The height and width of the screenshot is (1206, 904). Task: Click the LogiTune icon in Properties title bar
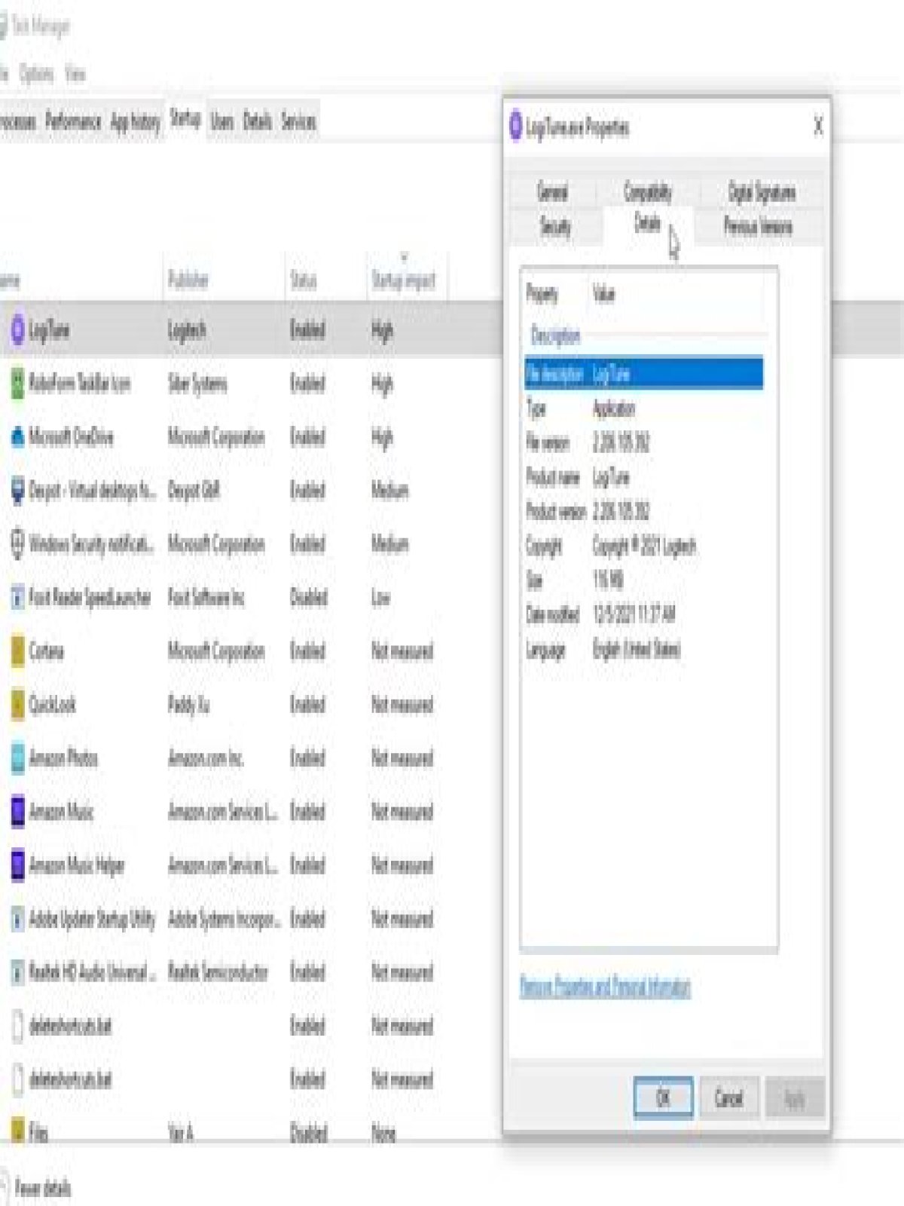pos(516,127)
